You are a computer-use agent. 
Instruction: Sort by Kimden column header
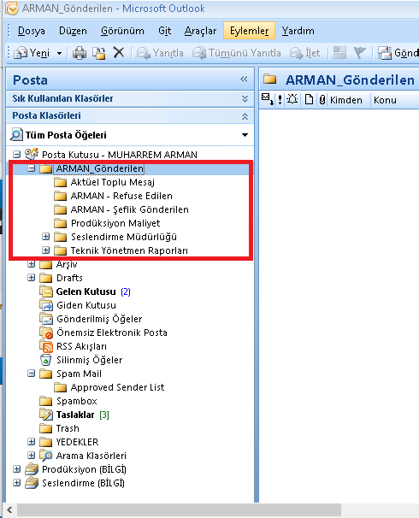click(x=346, y=100)
